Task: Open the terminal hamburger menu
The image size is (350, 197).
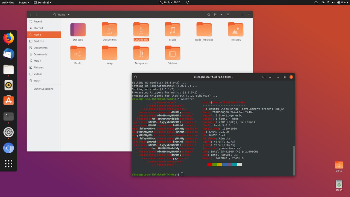Action: point(270,77)
